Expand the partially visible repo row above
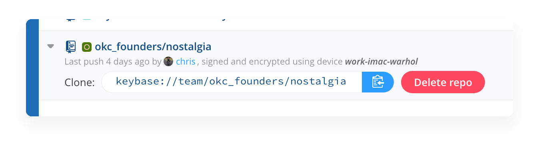This screenshot has height=151, width=541. coord(50,19)
